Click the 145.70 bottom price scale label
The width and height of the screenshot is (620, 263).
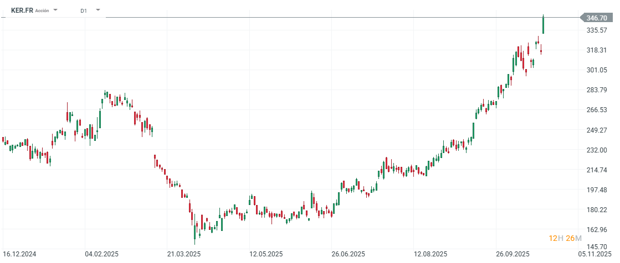[597, 246]
